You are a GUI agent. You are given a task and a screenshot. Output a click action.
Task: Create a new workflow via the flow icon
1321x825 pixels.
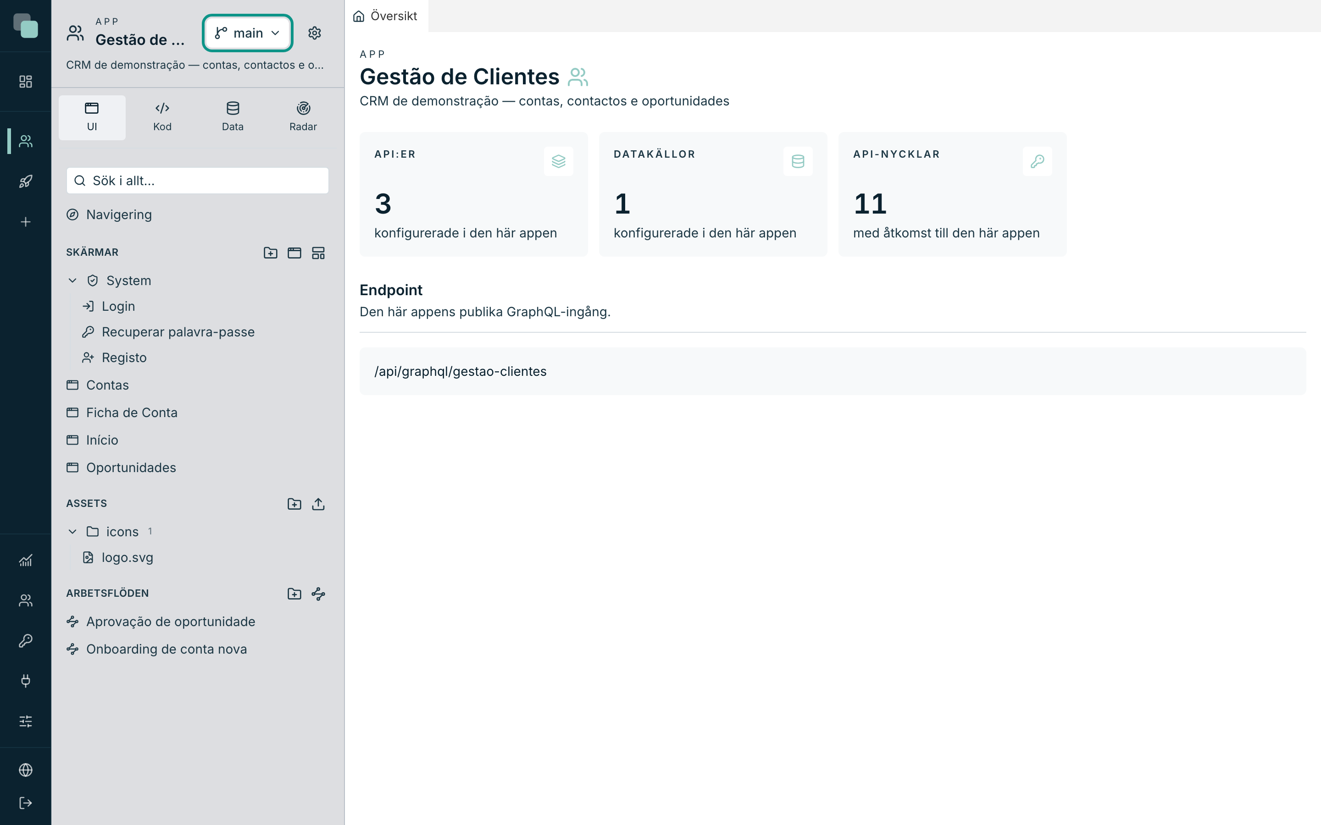318,594
